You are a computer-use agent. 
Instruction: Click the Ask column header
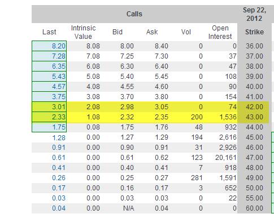click(x=152, y=32)
